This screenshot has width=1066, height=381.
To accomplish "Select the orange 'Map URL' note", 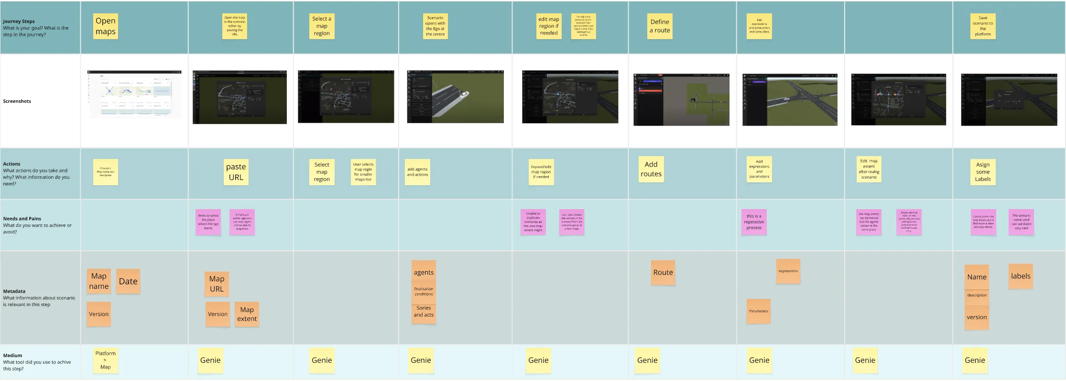I will click(x=217, y=284).
